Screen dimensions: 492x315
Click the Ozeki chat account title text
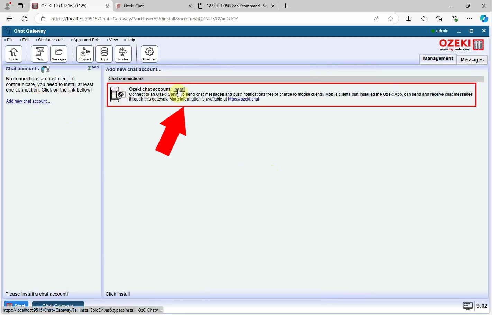pyautogui.click(x=149, y=89)
